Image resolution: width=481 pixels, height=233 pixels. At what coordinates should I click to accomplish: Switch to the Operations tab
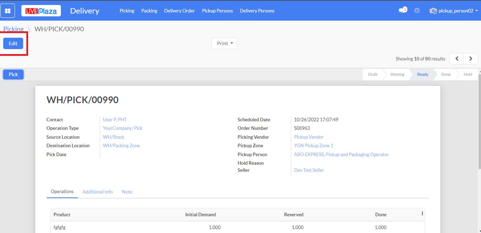(x=62, y=191)
